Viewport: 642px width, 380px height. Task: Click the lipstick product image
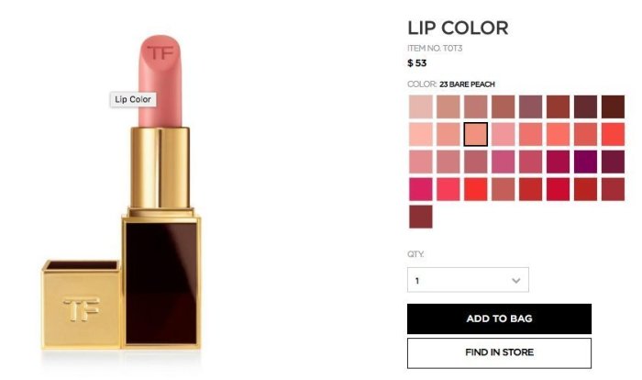point(122,193)
